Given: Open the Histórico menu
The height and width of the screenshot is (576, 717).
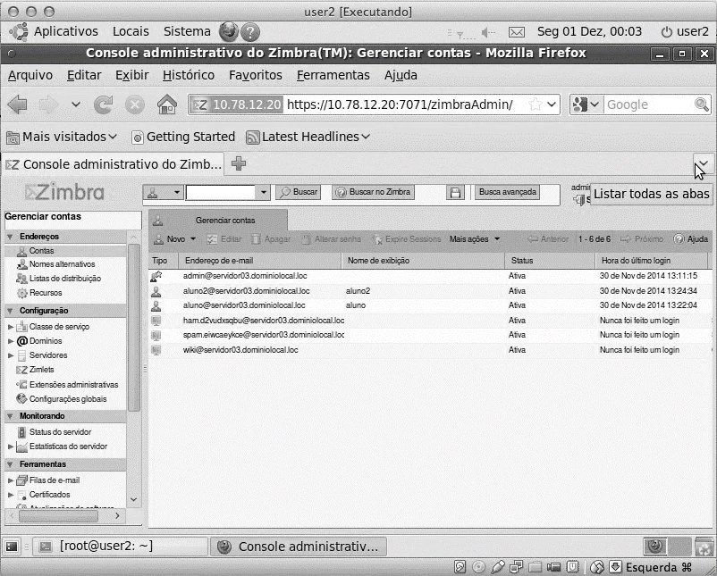Looking at the screenshot, I should (x=189, y=75).
